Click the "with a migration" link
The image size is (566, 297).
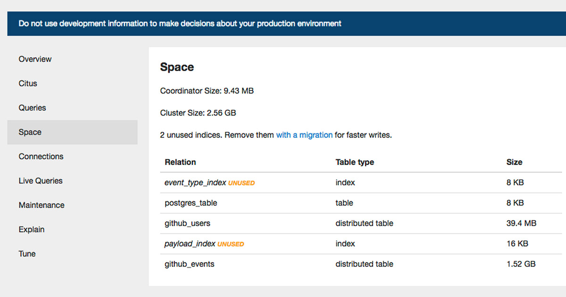tap(304, 135)
